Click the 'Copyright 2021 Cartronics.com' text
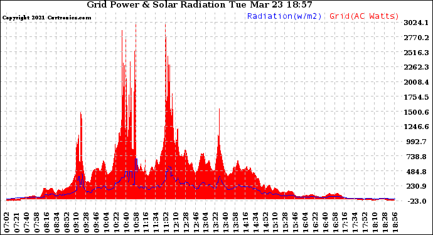The width and height of the screenshot is (433, 235). (x=46, y=18)
